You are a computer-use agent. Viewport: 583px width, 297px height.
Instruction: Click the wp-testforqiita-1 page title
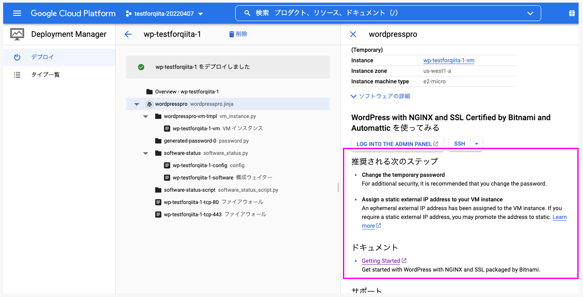pos(172,34)
